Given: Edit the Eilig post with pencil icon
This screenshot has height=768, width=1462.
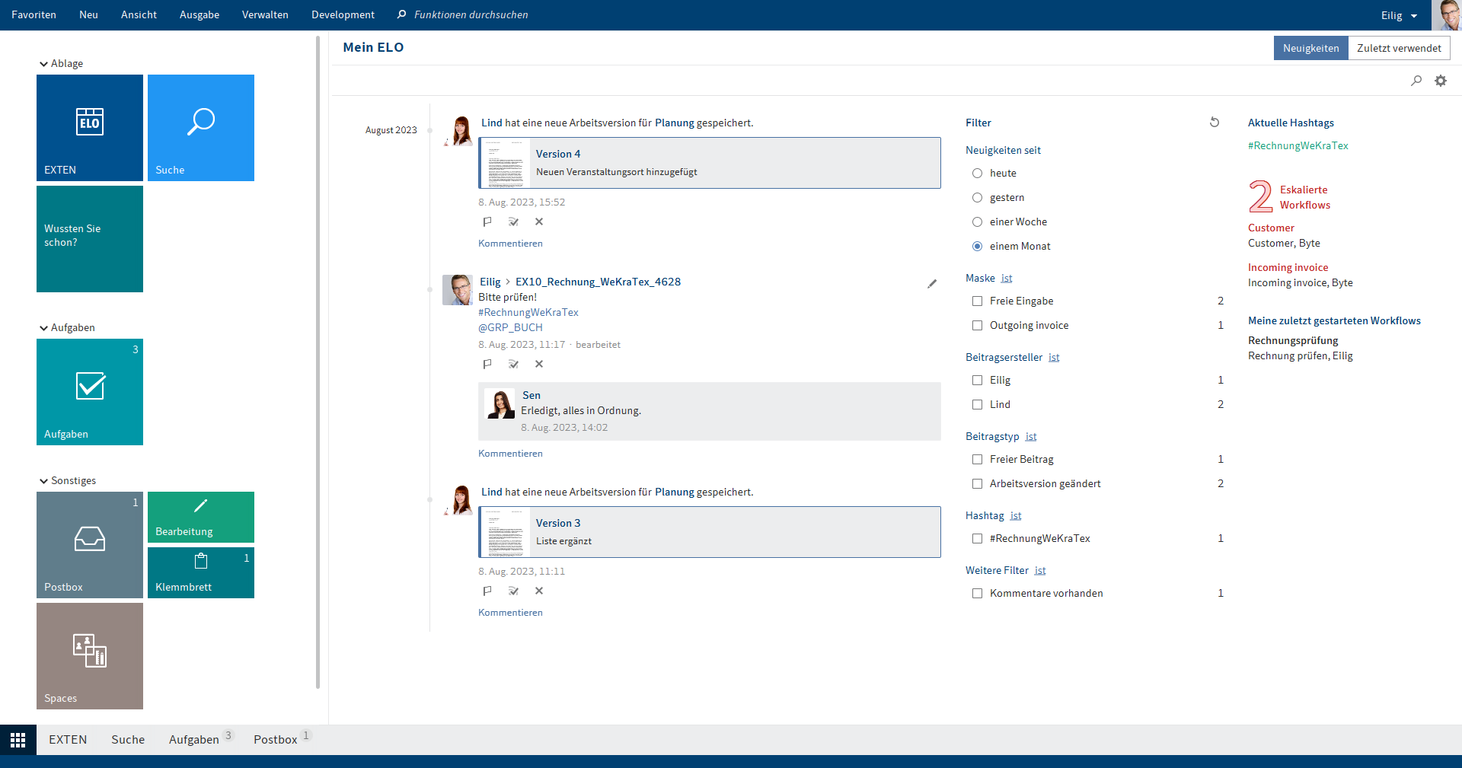Looking at the screenshot, I should (x=932, y=283).
